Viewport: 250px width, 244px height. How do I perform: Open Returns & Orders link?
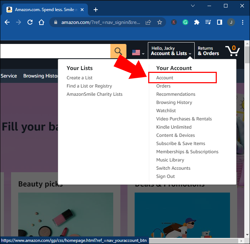click(208, 51)
